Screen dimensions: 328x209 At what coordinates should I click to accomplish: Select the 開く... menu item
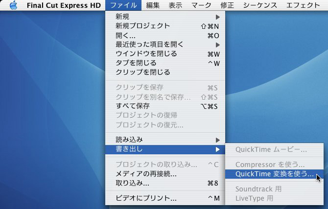165,36
